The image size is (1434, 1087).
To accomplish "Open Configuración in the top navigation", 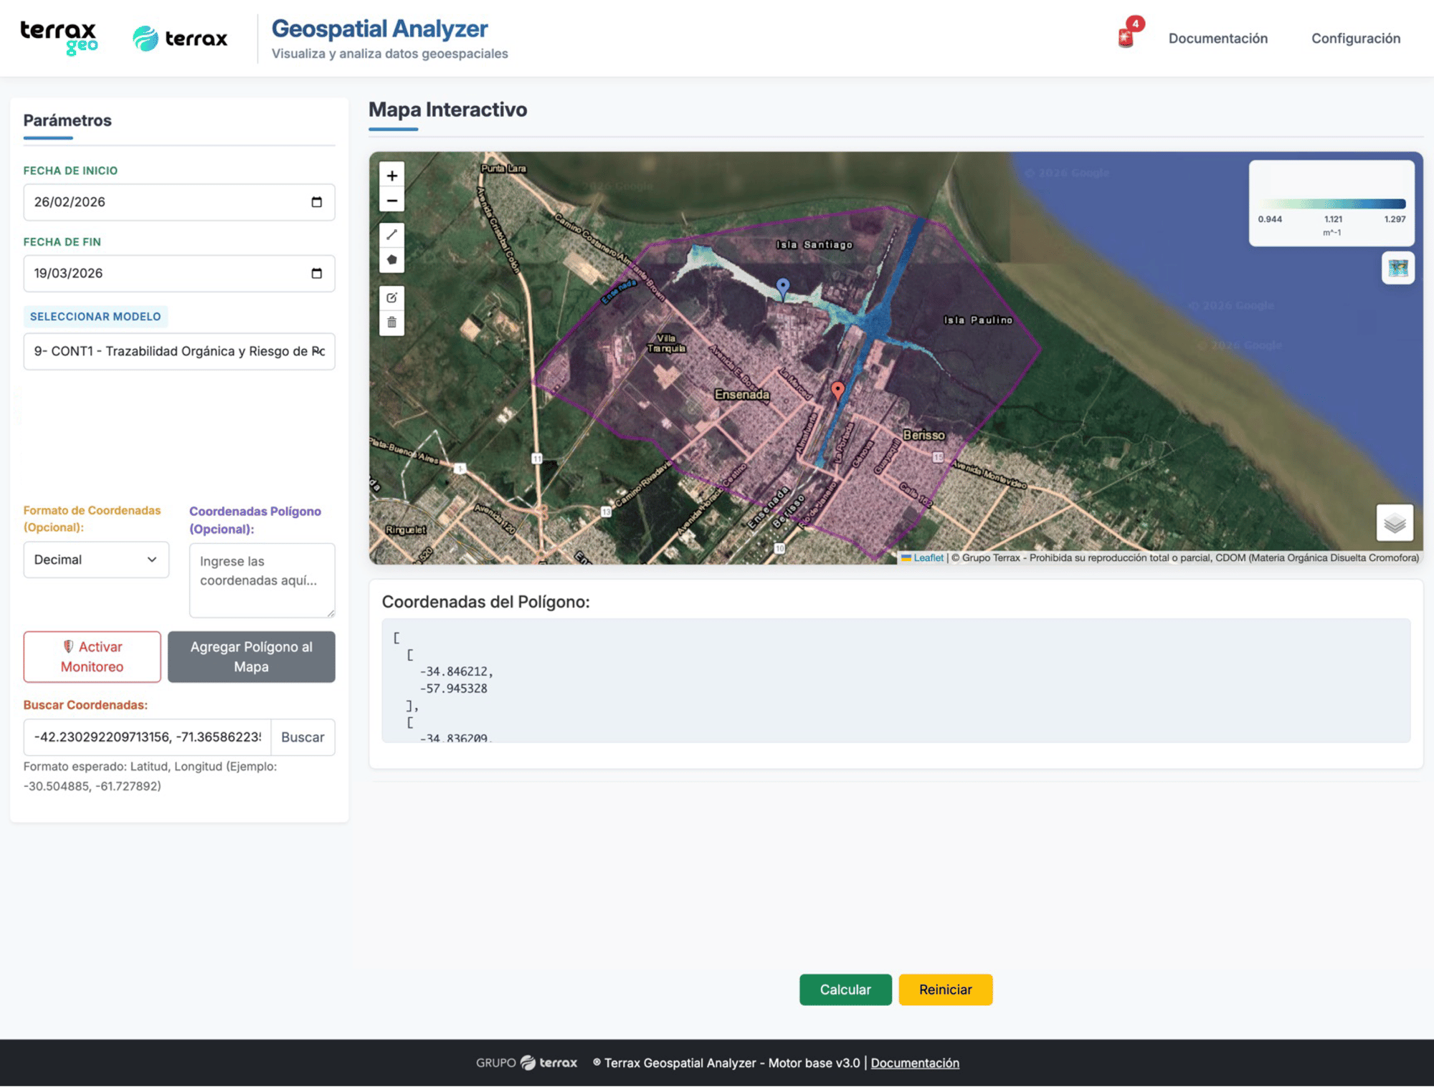I will (x=1355, y=39).
